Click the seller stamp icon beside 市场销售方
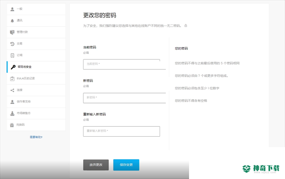This screenshot has width=285, height=179. point(12,113)
